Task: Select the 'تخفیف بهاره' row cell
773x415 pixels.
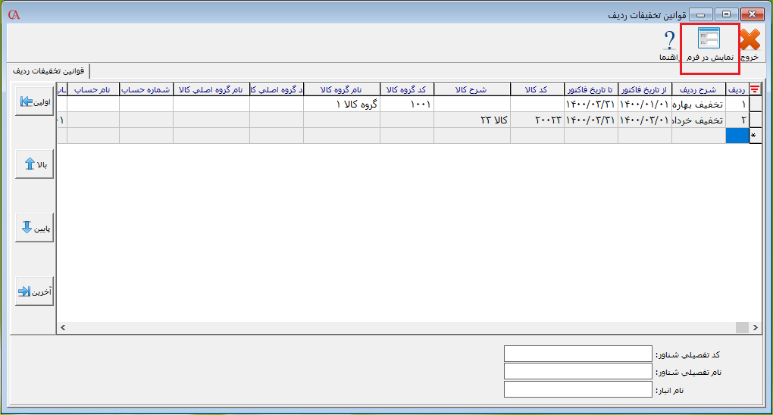Action: pos(698,105)
